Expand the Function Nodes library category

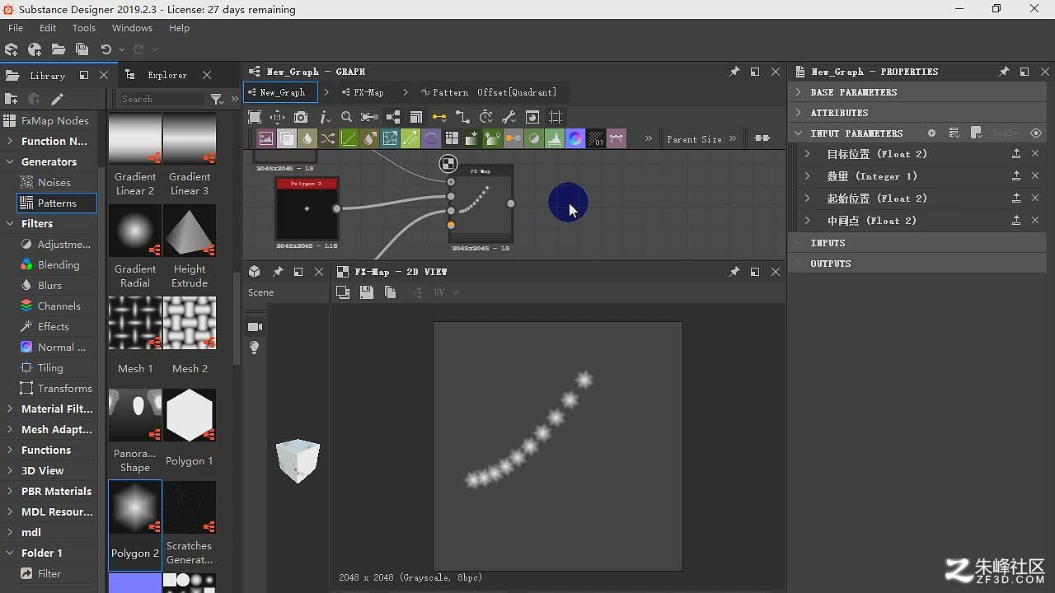[x=10, y=141]
